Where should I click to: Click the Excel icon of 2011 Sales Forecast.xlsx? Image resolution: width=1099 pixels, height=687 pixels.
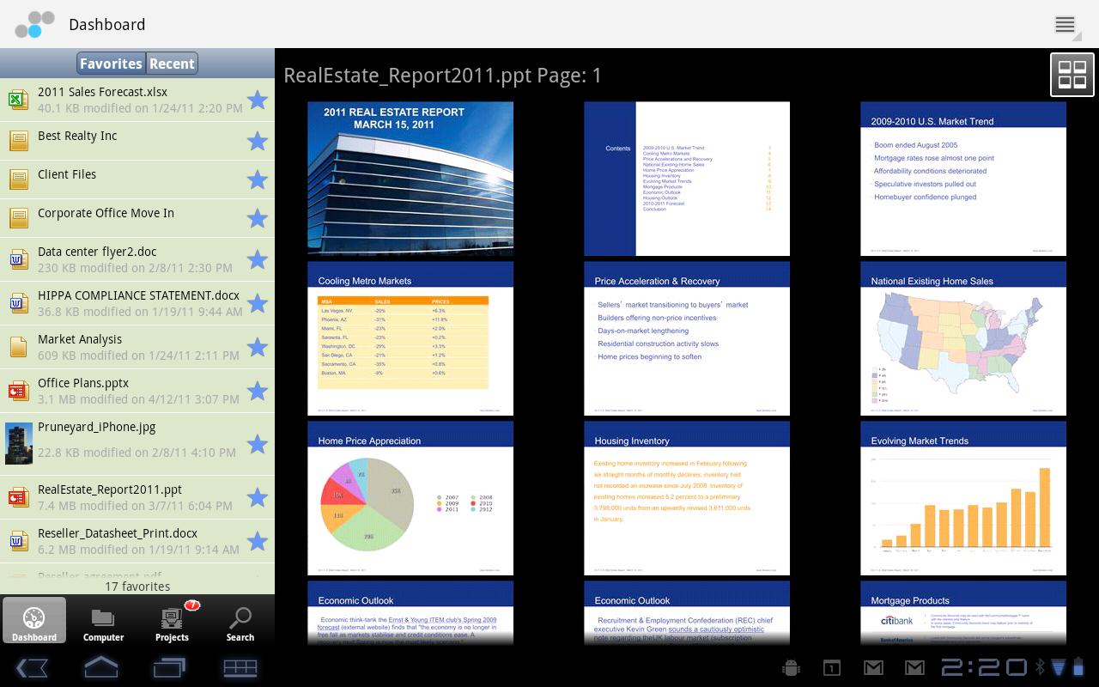click(19, 100)
